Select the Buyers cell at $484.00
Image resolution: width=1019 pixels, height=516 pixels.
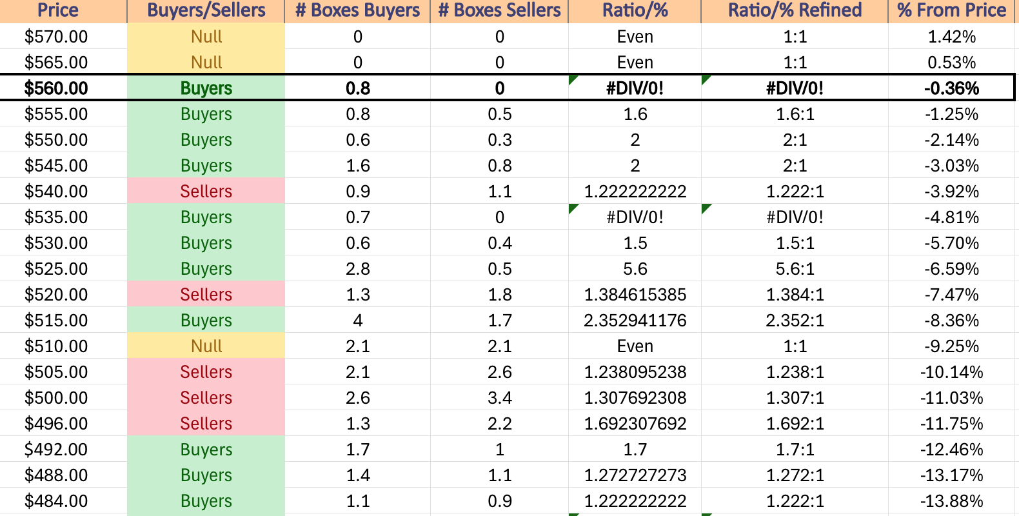point(206,501)
